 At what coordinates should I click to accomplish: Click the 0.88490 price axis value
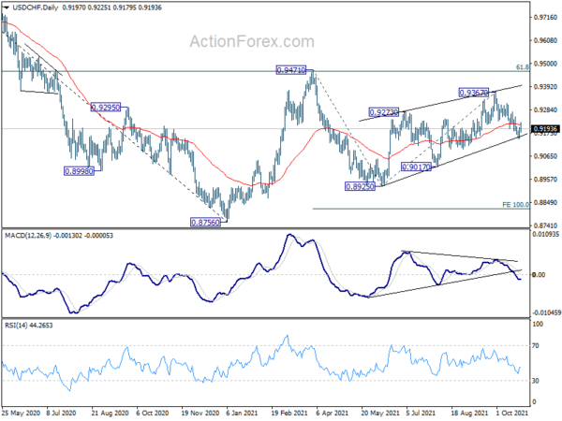click(x=545, y=203)
